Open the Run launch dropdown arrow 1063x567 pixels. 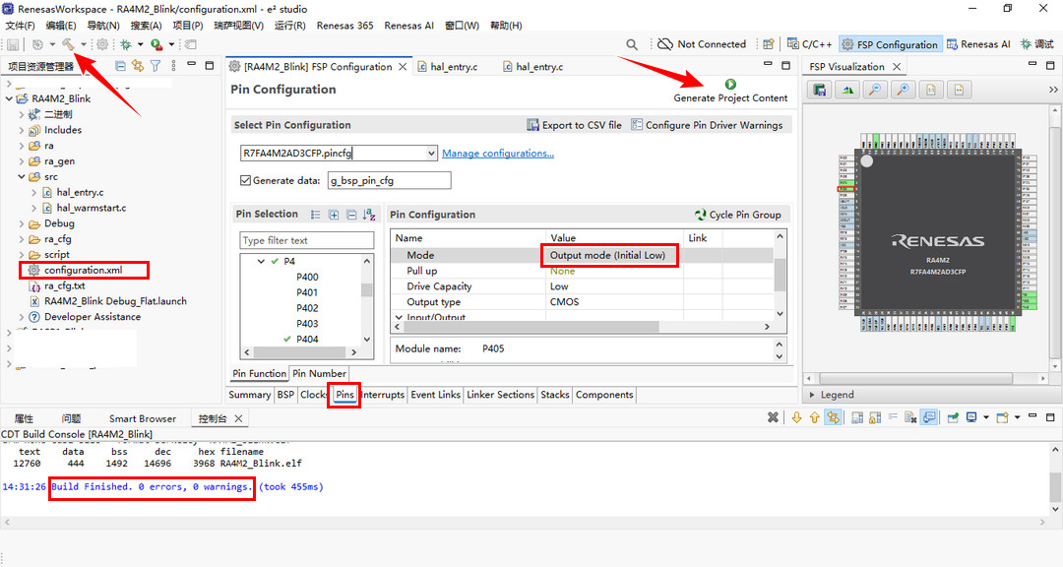pos(171,44)
